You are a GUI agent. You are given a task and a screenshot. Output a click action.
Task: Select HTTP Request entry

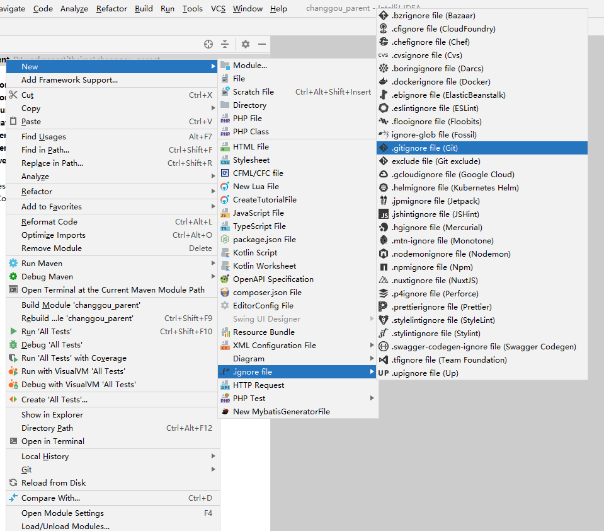(297, 385)
